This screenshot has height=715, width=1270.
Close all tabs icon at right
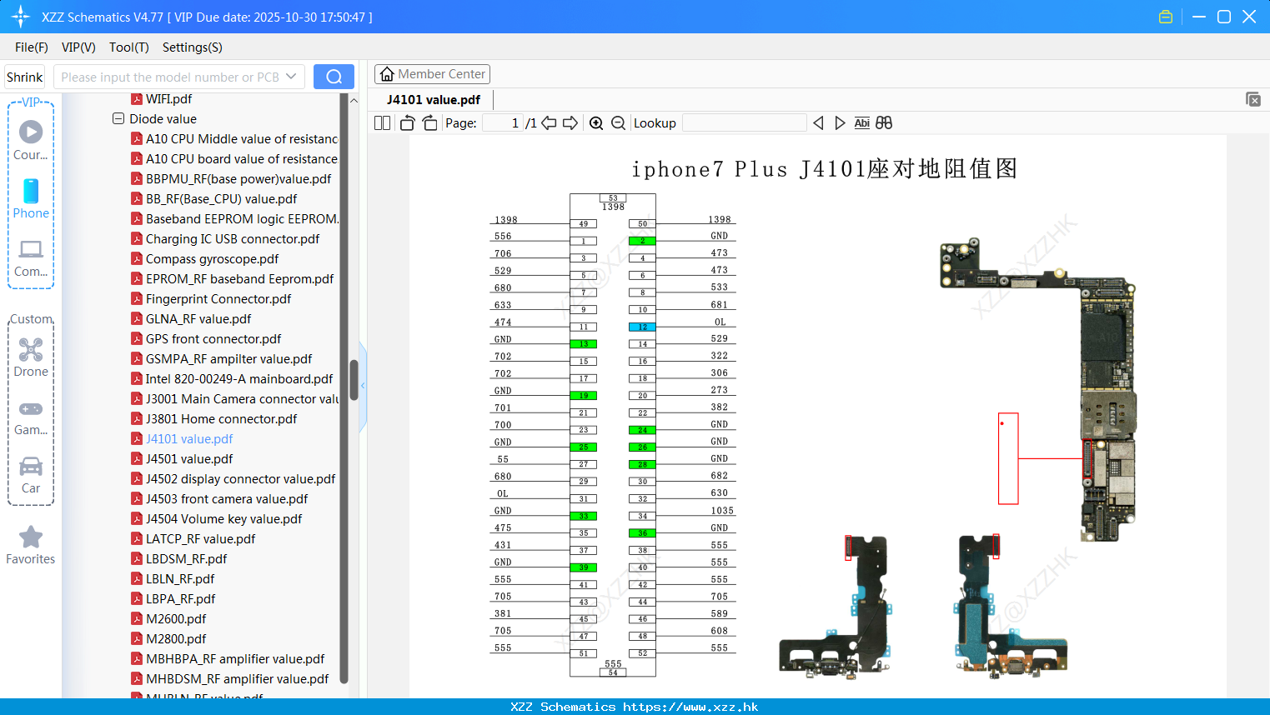coord(1253,99)
